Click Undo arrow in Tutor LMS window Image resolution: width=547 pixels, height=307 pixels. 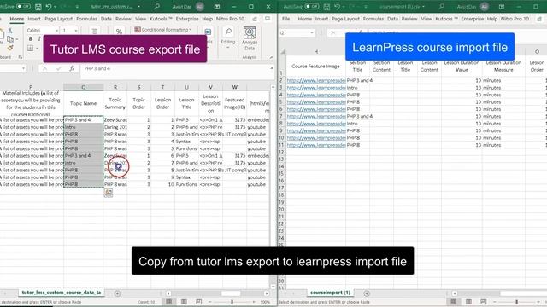(49, 7)
